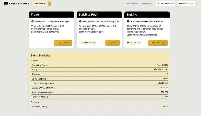The image size is (201, 116).
Task: Click help icon beside USDS in Stability Pool
Action: coord(53,83)
